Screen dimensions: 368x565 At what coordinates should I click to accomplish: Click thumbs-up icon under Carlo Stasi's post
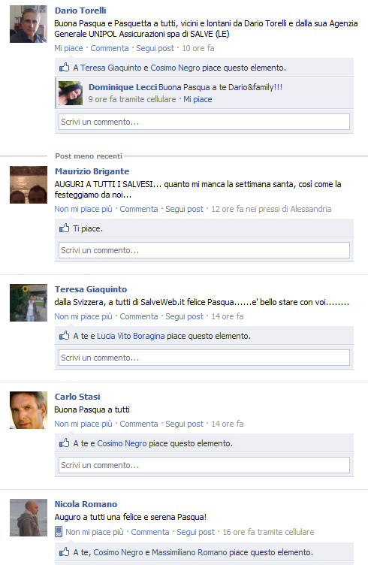[x=64, y=443]
